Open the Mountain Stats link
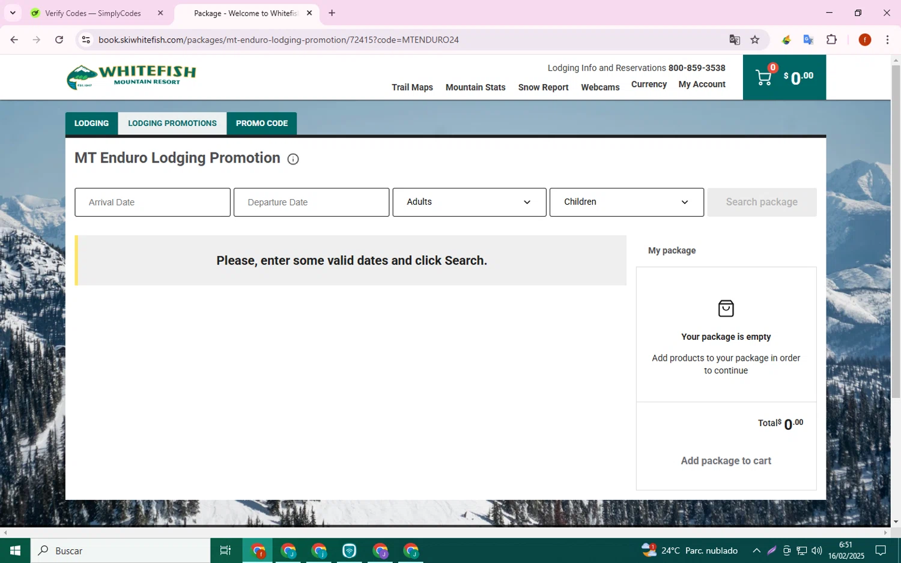 tap(475, 88)
